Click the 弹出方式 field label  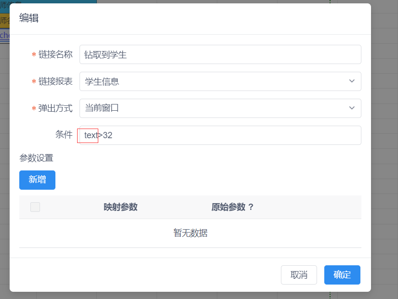click(55, 108)
